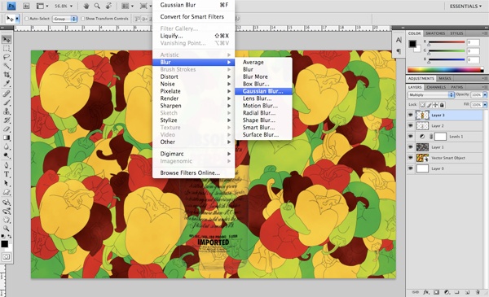Select the Eraser tool
The width and height of the screenshot is (489, 297).
pyautogui.click(x=7, y=129)
